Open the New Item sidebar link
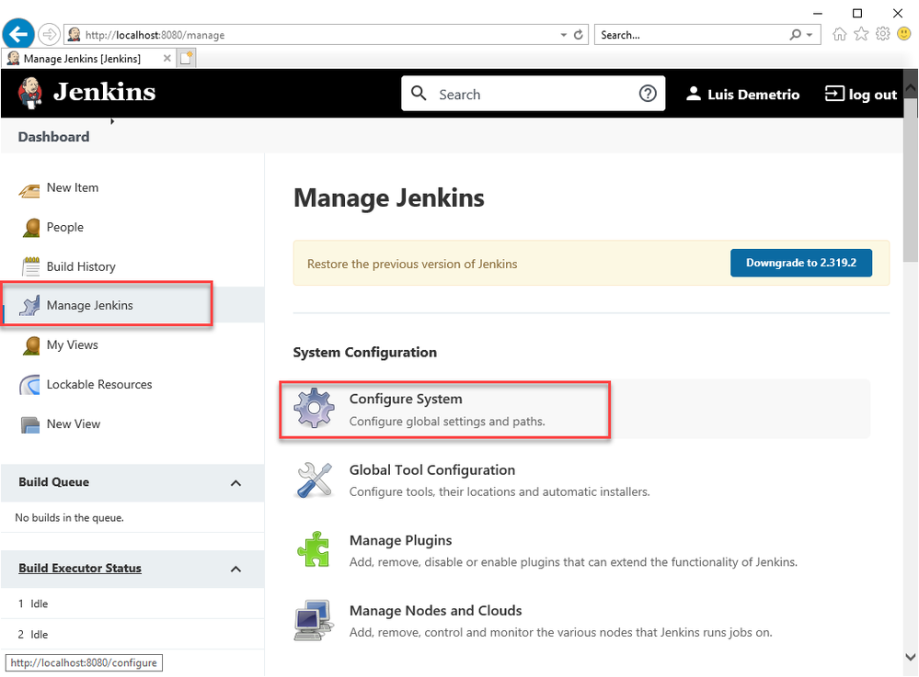 tap(73, 187)
